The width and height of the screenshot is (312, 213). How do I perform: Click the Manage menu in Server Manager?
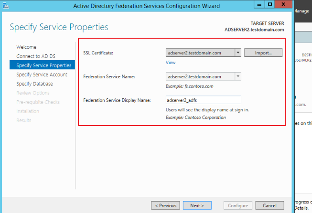(x=302, y=11)
